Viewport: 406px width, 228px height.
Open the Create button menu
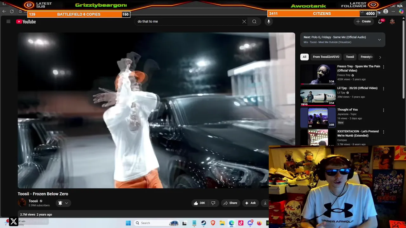click(363, 22)
